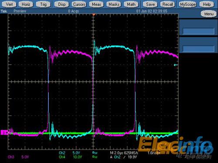The height and width of the screenshot is (163, 218).
Task: Select the Ch4 10.0V readout
Action: pyautogui.click(x=70, y=157)
